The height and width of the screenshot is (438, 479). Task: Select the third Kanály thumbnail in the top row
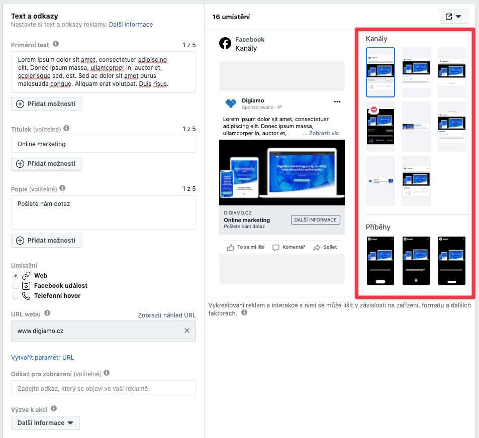point(452,72)
